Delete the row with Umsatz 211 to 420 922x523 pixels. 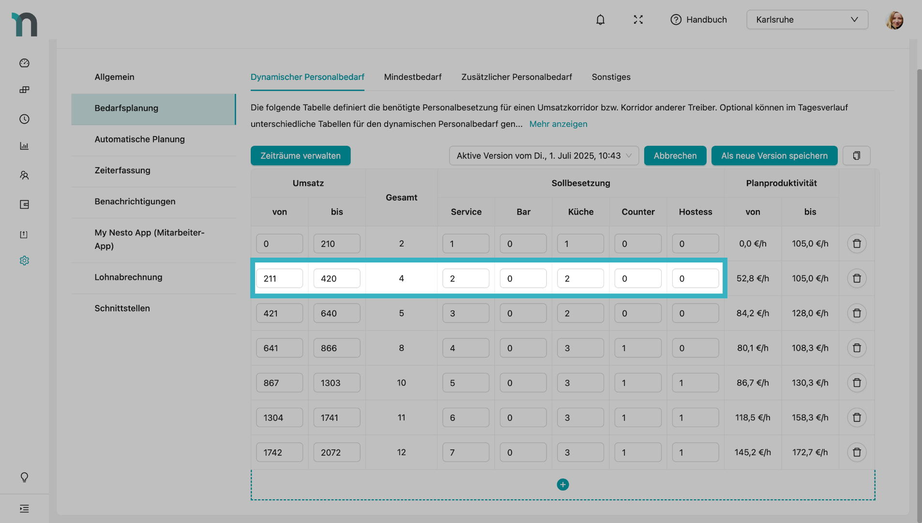(x=856, y=278)
